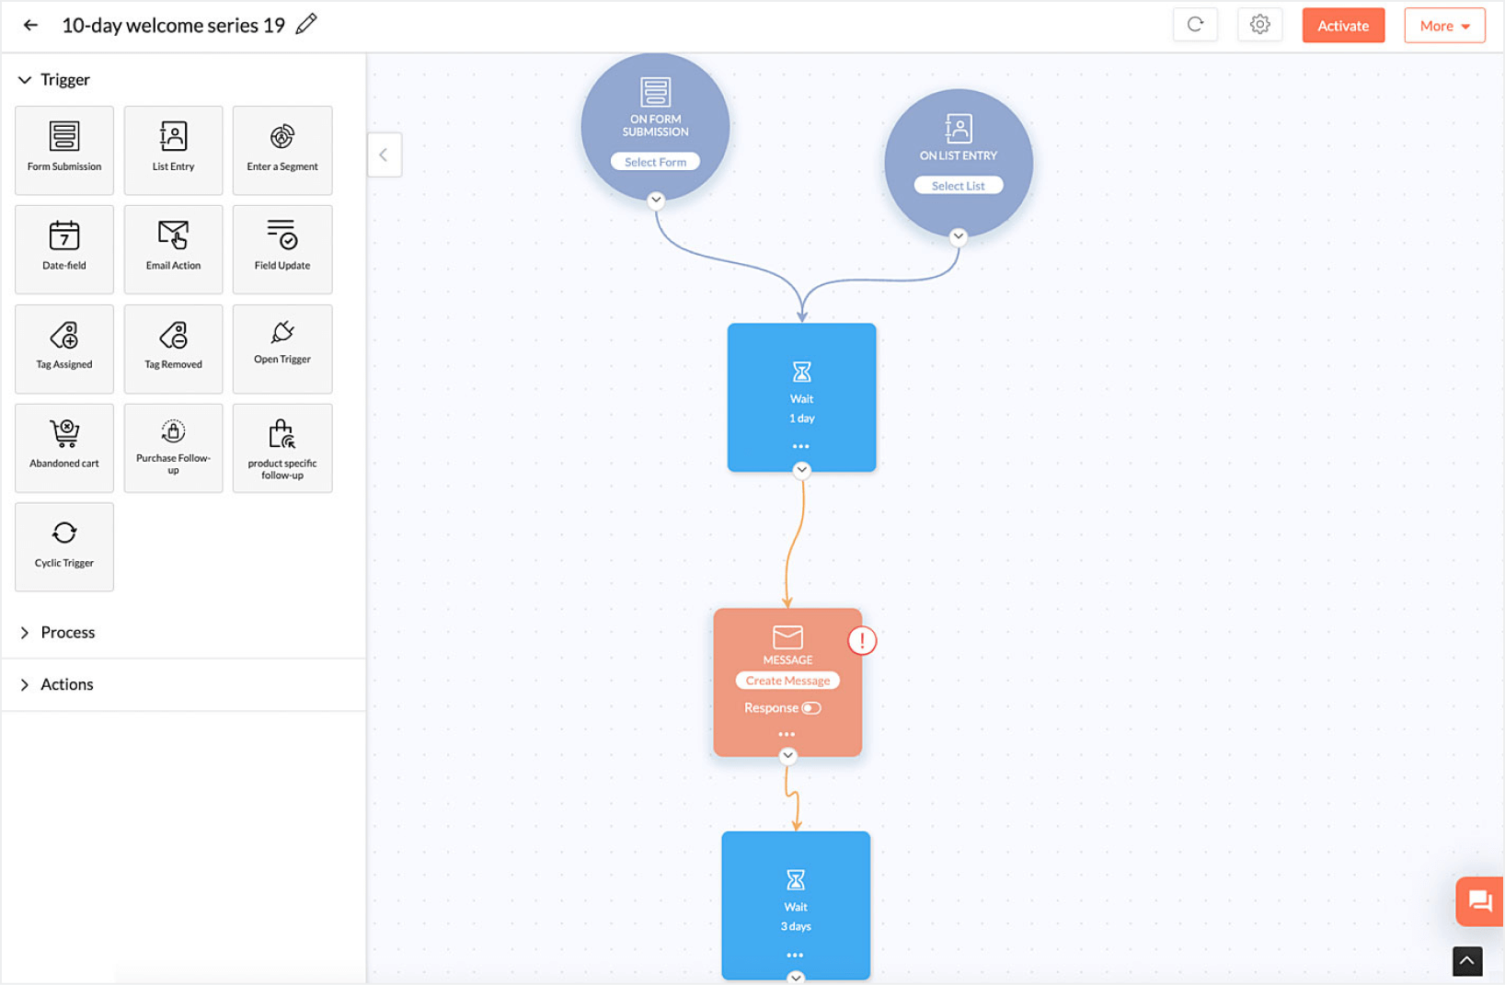Image resolution: width=1505 pixels, height=985 pixels.
Task: Click the Activate button
Action: 1343,26
